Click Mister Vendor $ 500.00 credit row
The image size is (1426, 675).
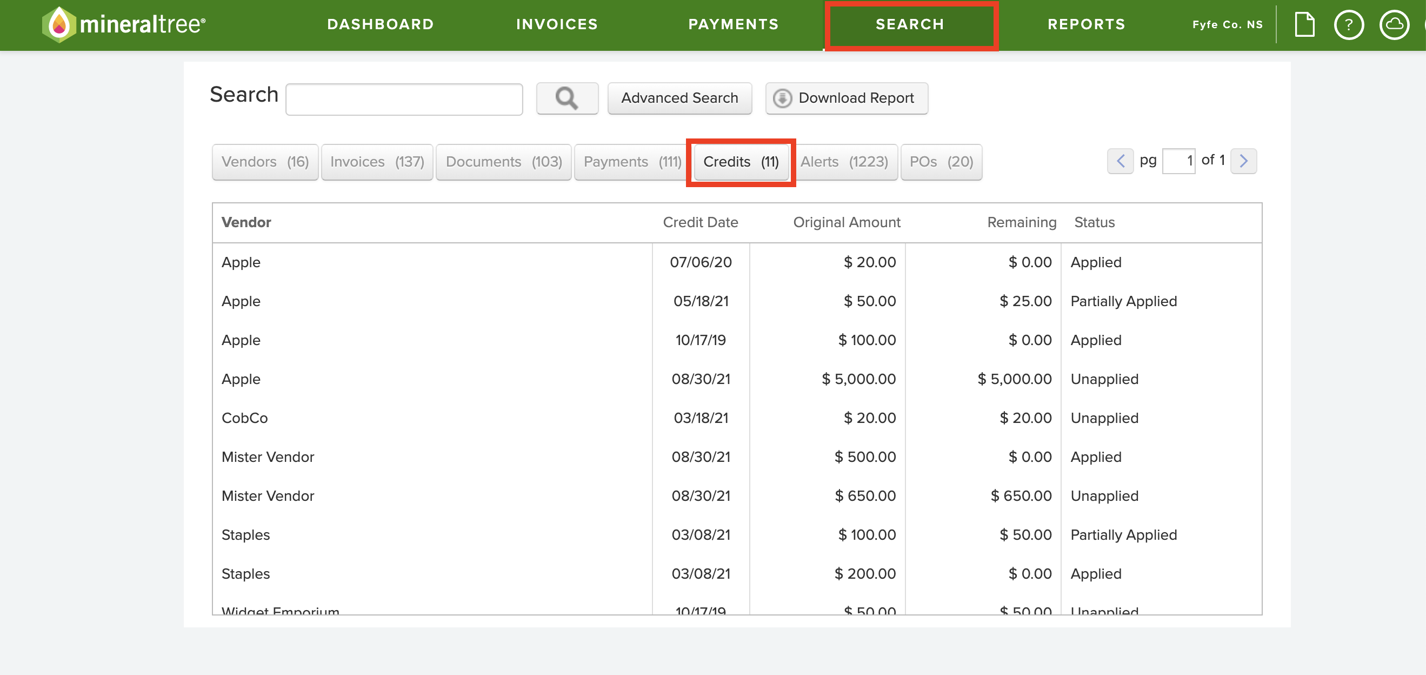[x=737, y=457]
